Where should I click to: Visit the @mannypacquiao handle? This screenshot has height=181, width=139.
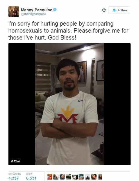[33, 14]
